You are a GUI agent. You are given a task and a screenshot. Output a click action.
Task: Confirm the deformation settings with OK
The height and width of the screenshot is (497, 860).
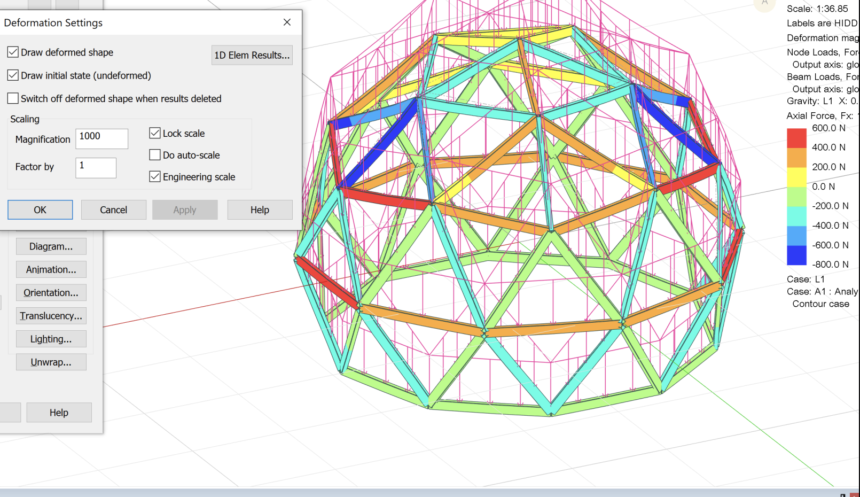[x=40, y=209]
